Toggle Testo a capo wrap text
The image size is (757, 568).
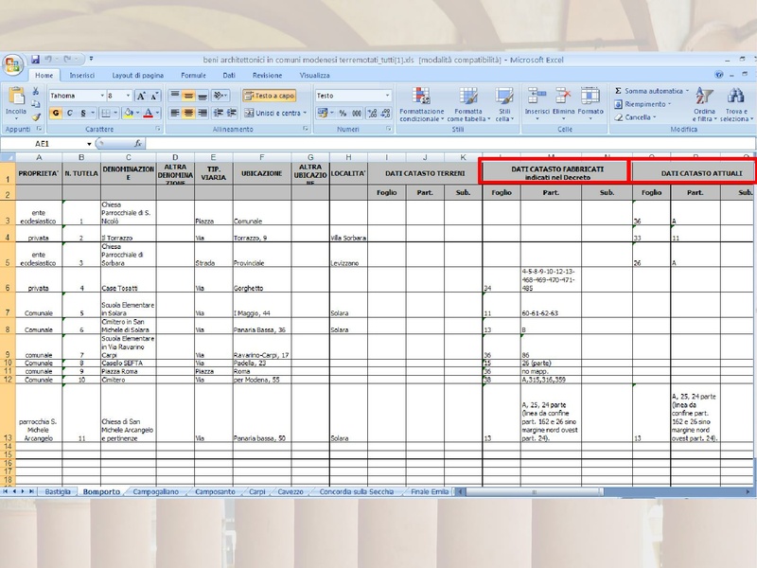click(269, 96)
